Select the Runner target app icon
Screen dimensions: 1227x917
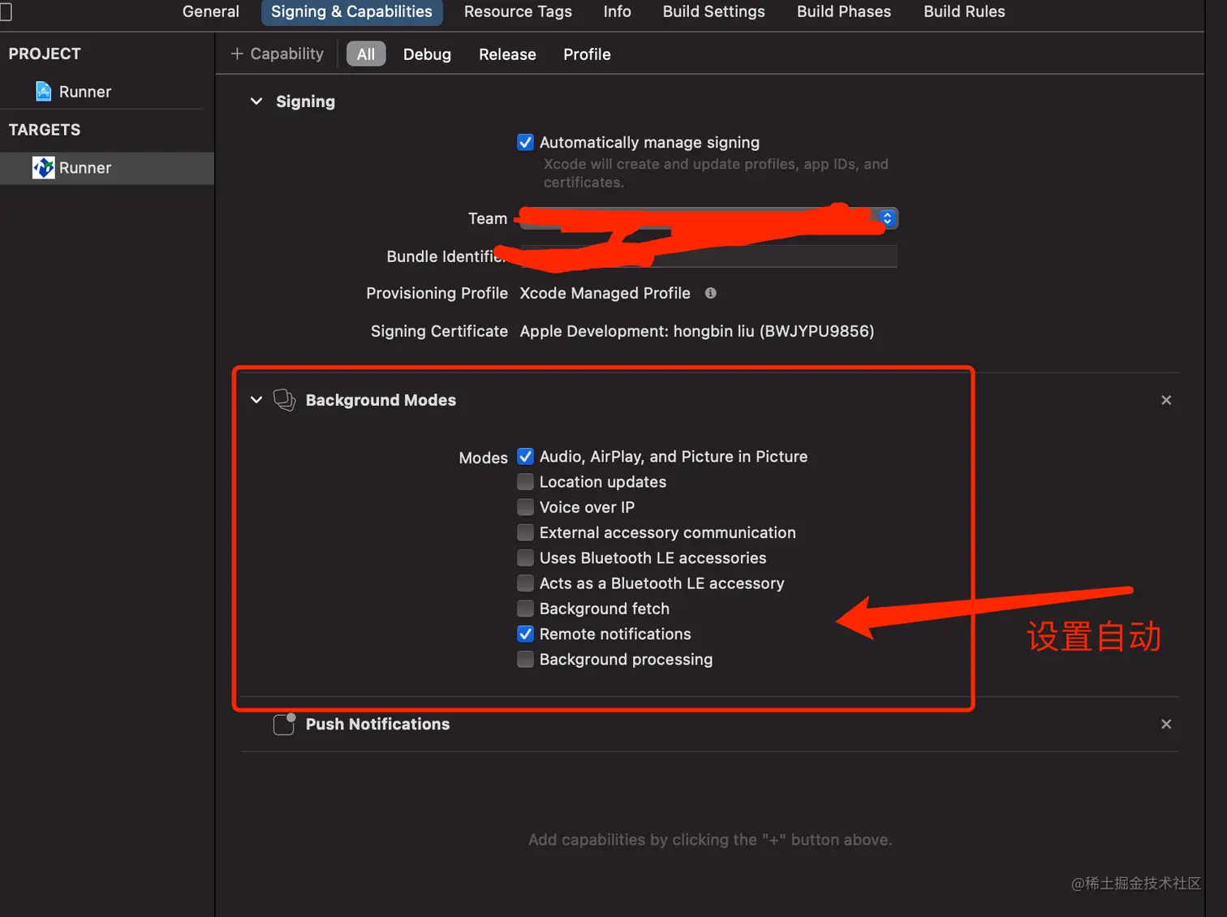pyautogui.click(x=43, y=168)
